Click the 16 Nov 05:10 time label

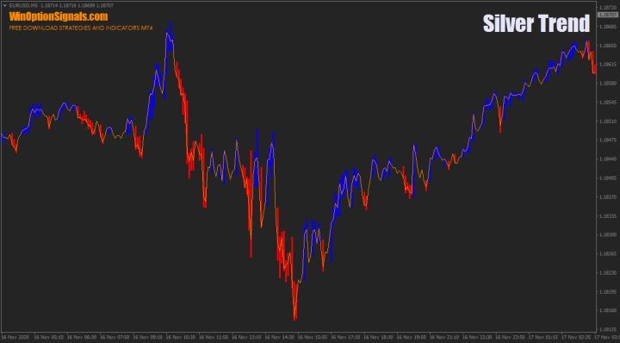(48, 338)
